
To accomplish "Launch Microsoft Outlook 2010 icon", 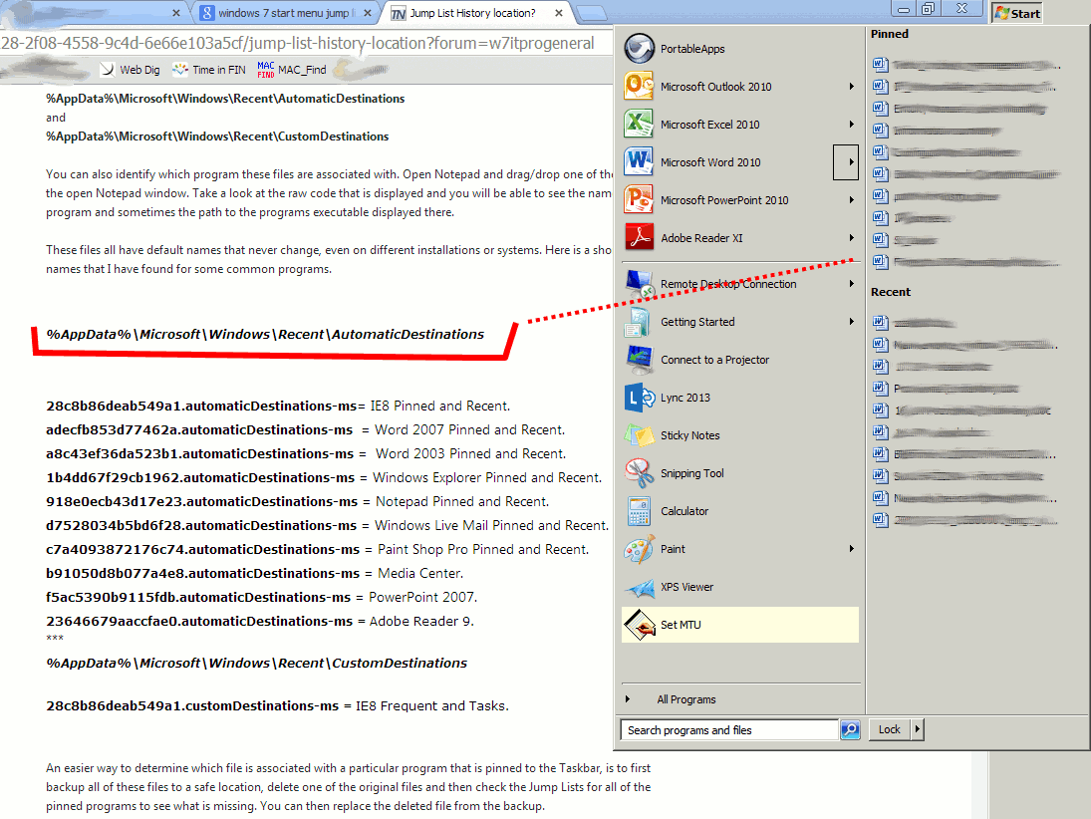I will pos(639,87).
